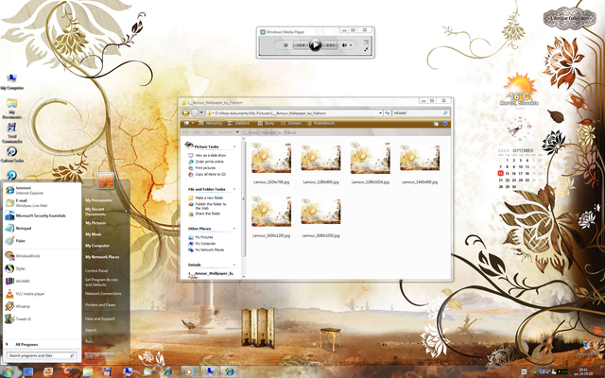Expand the address bar path dropdown

380,113
